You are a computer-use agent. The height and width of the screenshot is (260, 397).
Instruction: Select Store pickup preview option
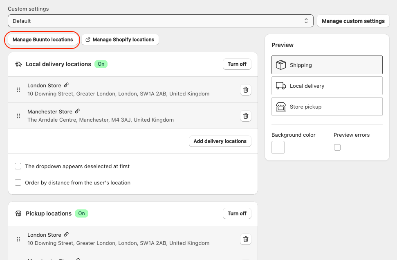click(x=327, y=107)
